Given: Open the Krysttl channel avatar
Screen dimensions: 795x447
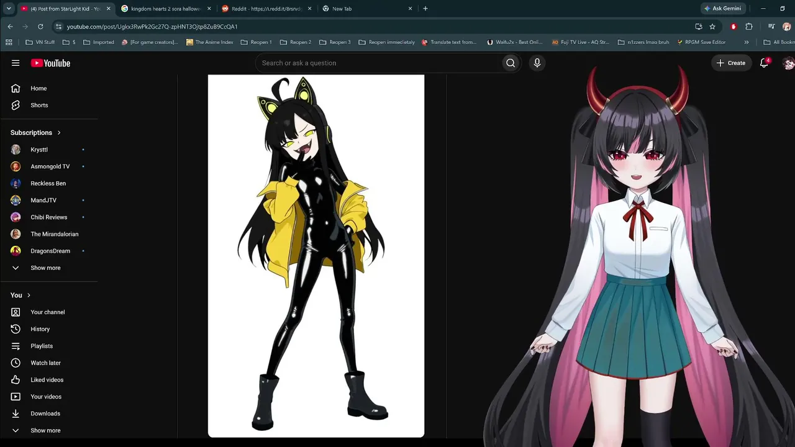Looking at the screenshot, I should 16,150.
